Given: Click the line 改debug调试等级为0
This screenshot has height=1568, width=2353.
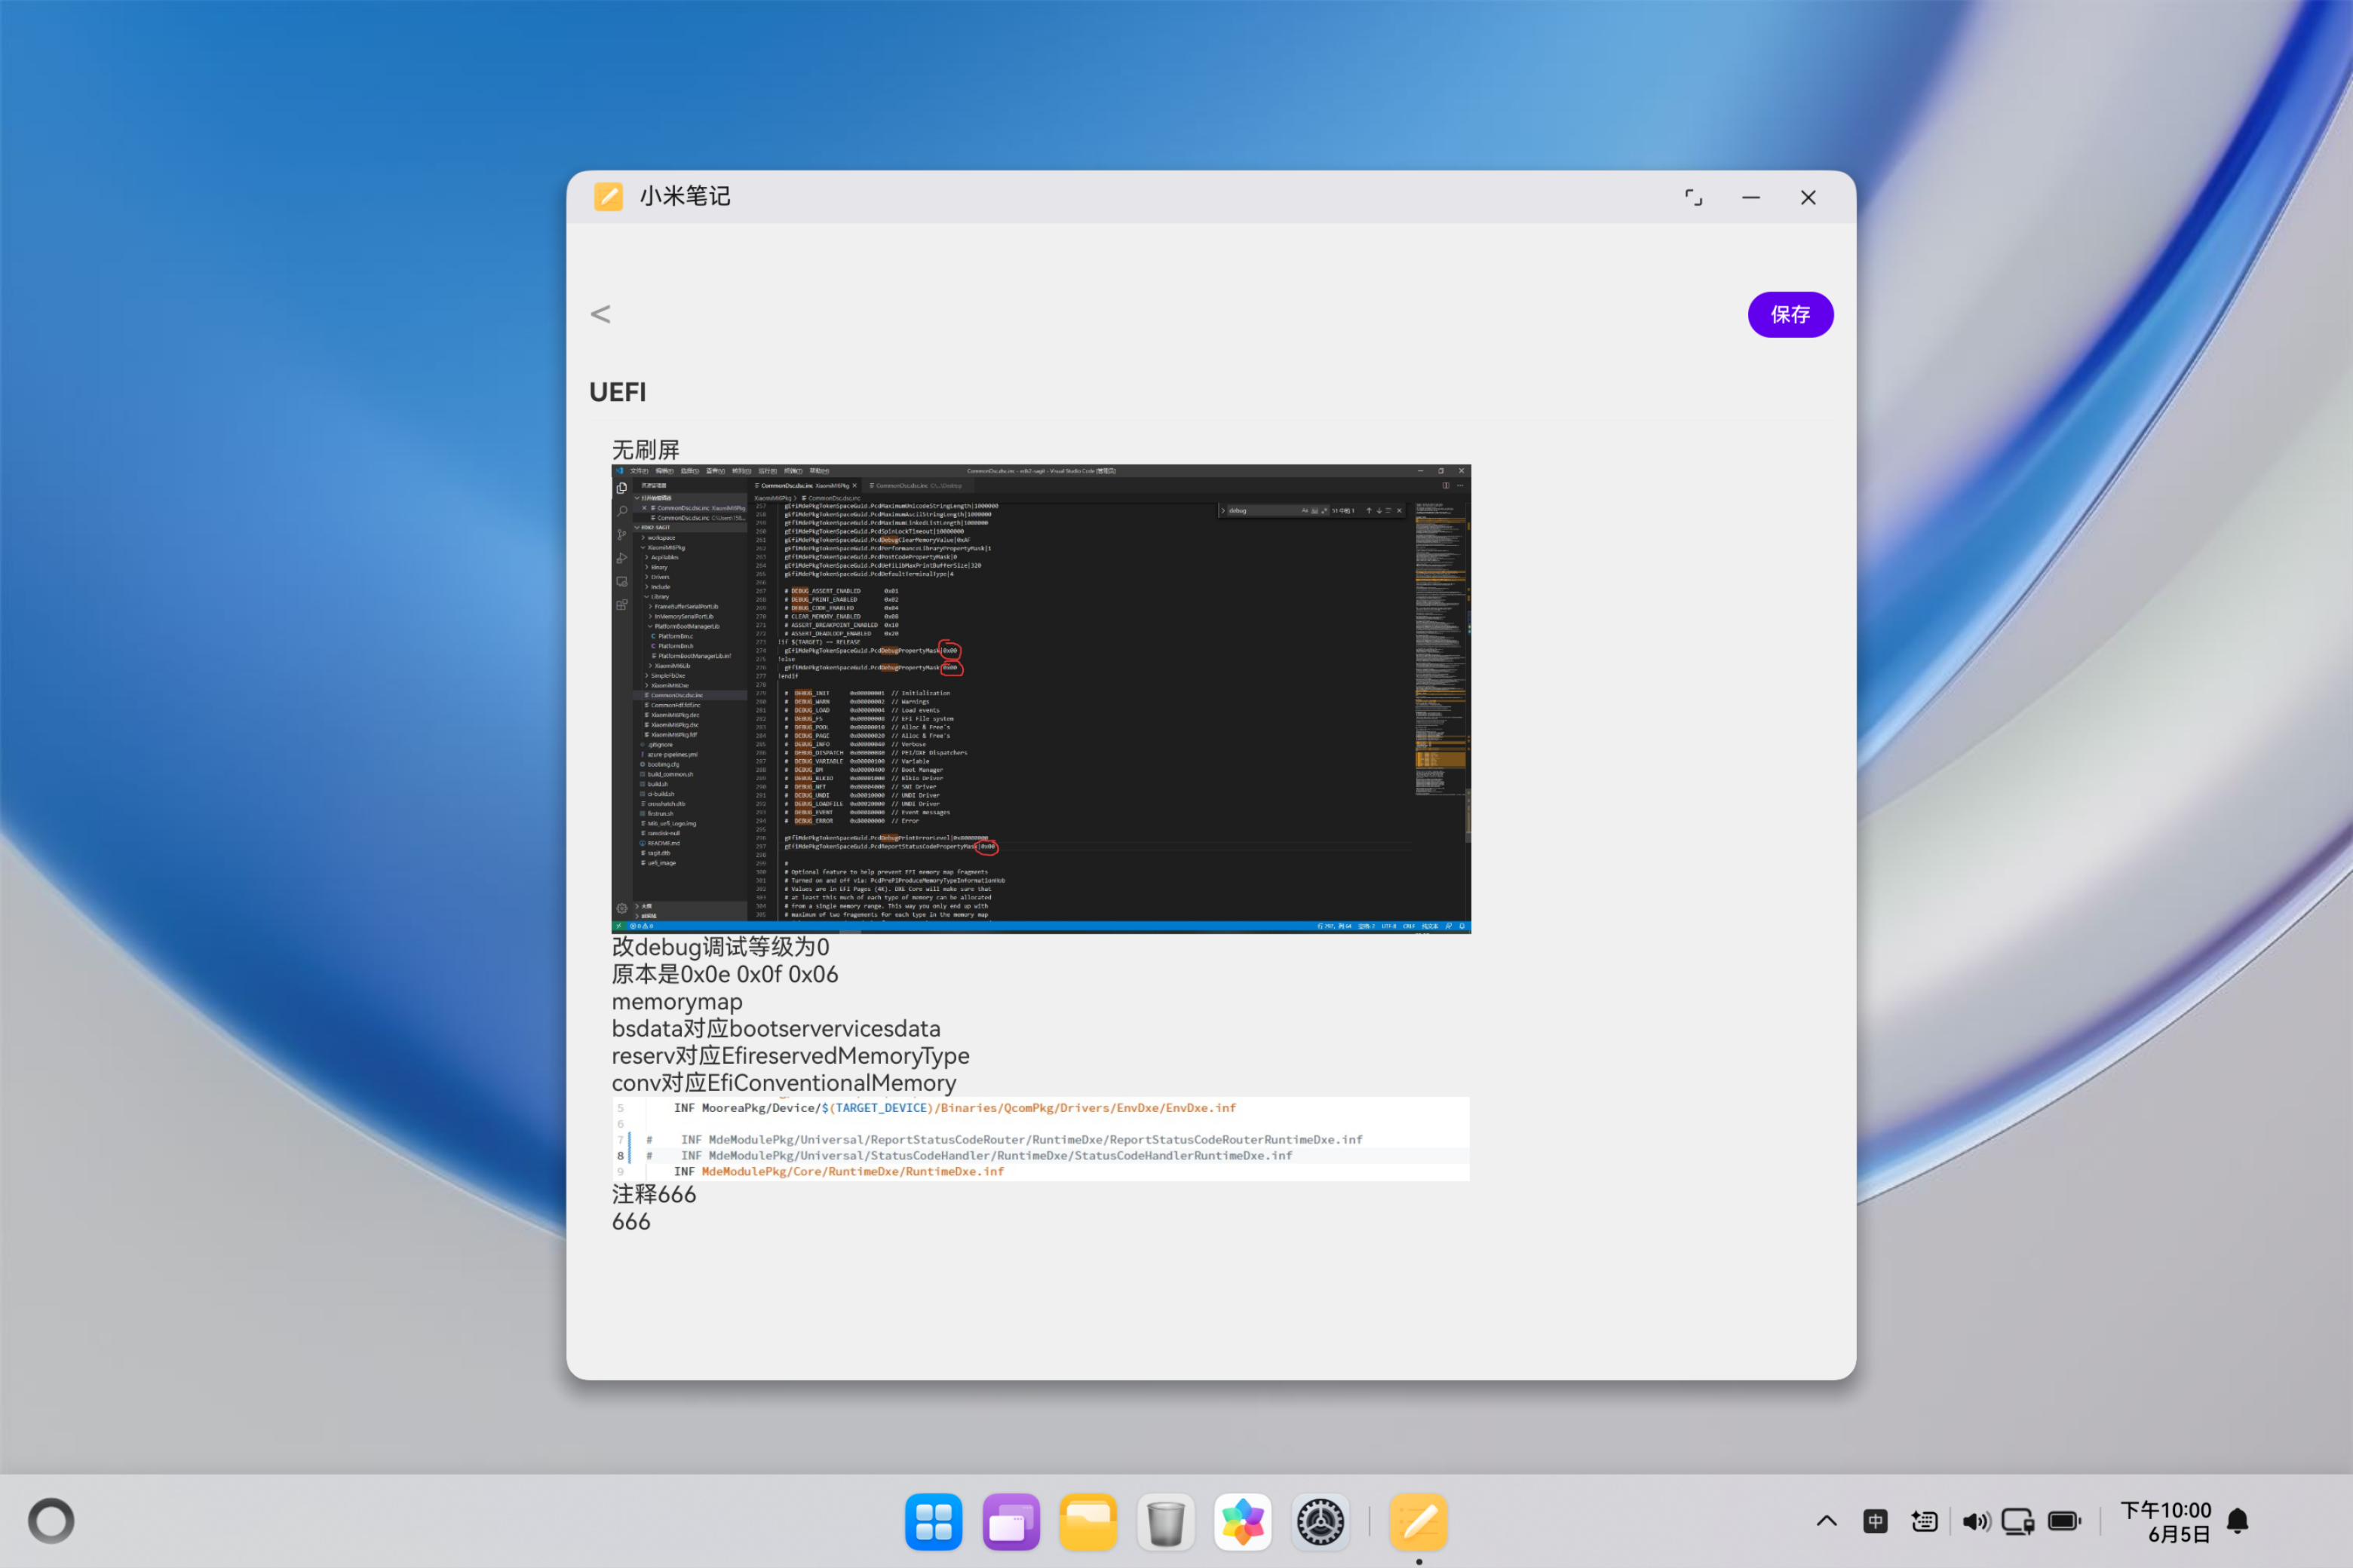Looking at the screenshot, I should pyautogui.click(x=720, y=947).
